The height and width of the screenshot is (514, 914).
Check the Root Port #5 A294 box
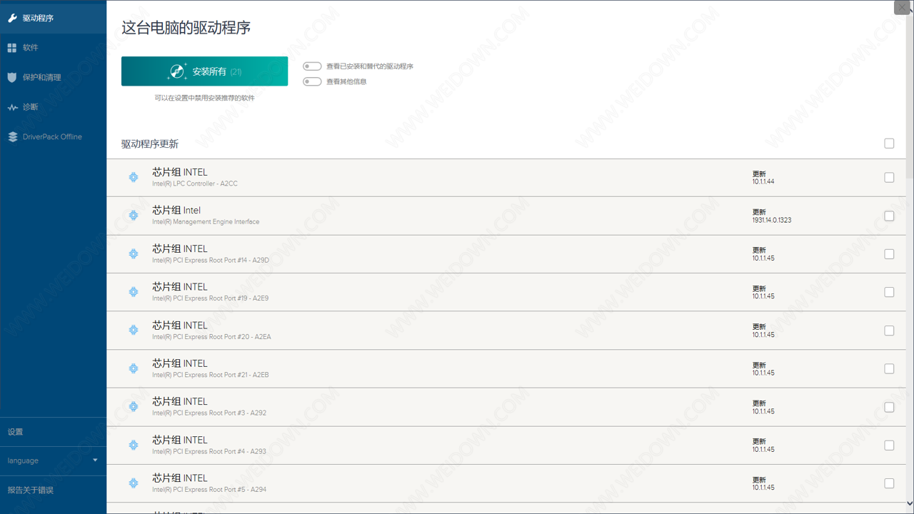click(x=889, y=483)
